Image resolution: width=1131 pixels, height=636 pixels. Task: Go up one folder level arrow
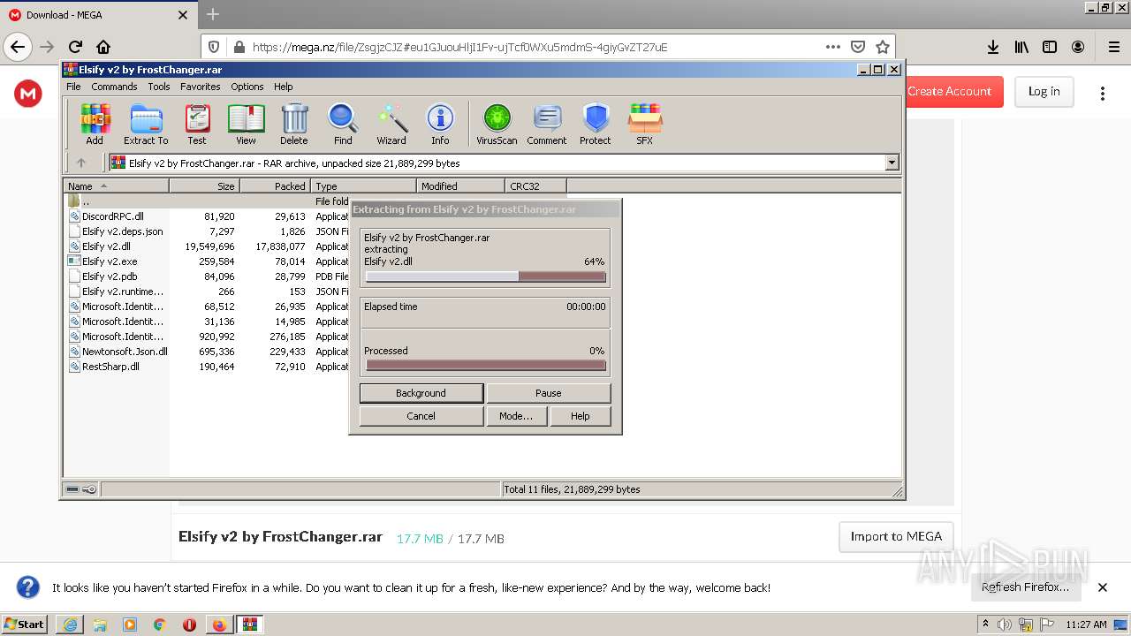[x=81, y=163]
